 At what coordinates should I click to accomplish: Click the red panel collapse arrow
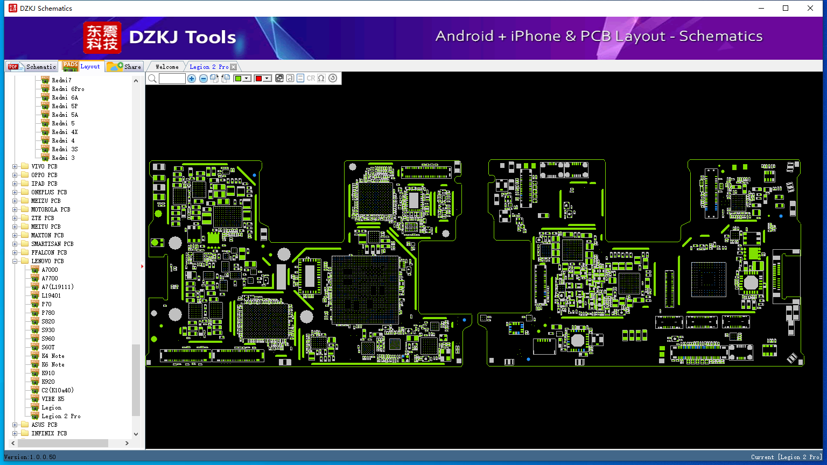pos(143,266)
